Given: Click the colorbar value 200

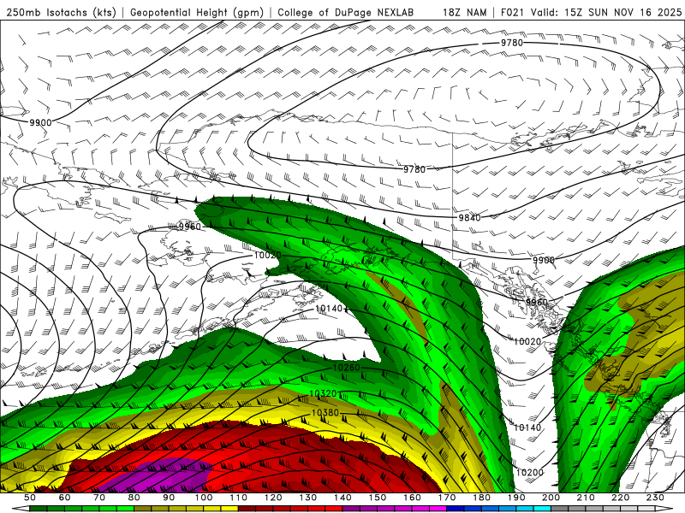Looking at the screenshot, I should (x=551, y=498).
